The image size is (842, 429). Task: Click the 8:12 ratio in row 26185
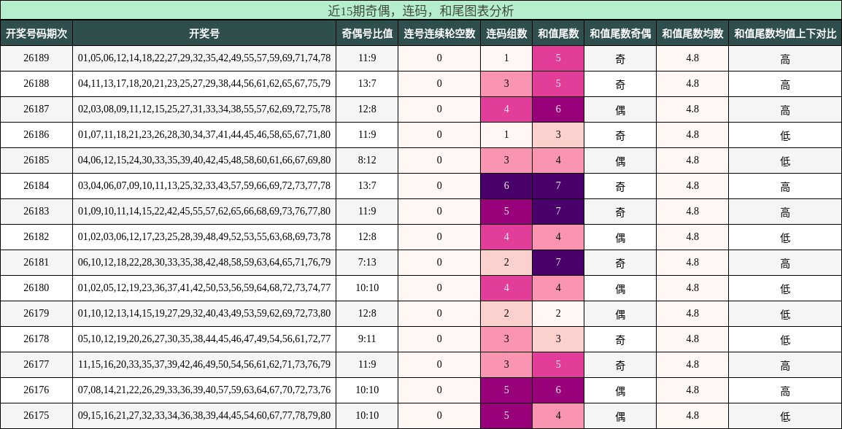coord(367,160)
